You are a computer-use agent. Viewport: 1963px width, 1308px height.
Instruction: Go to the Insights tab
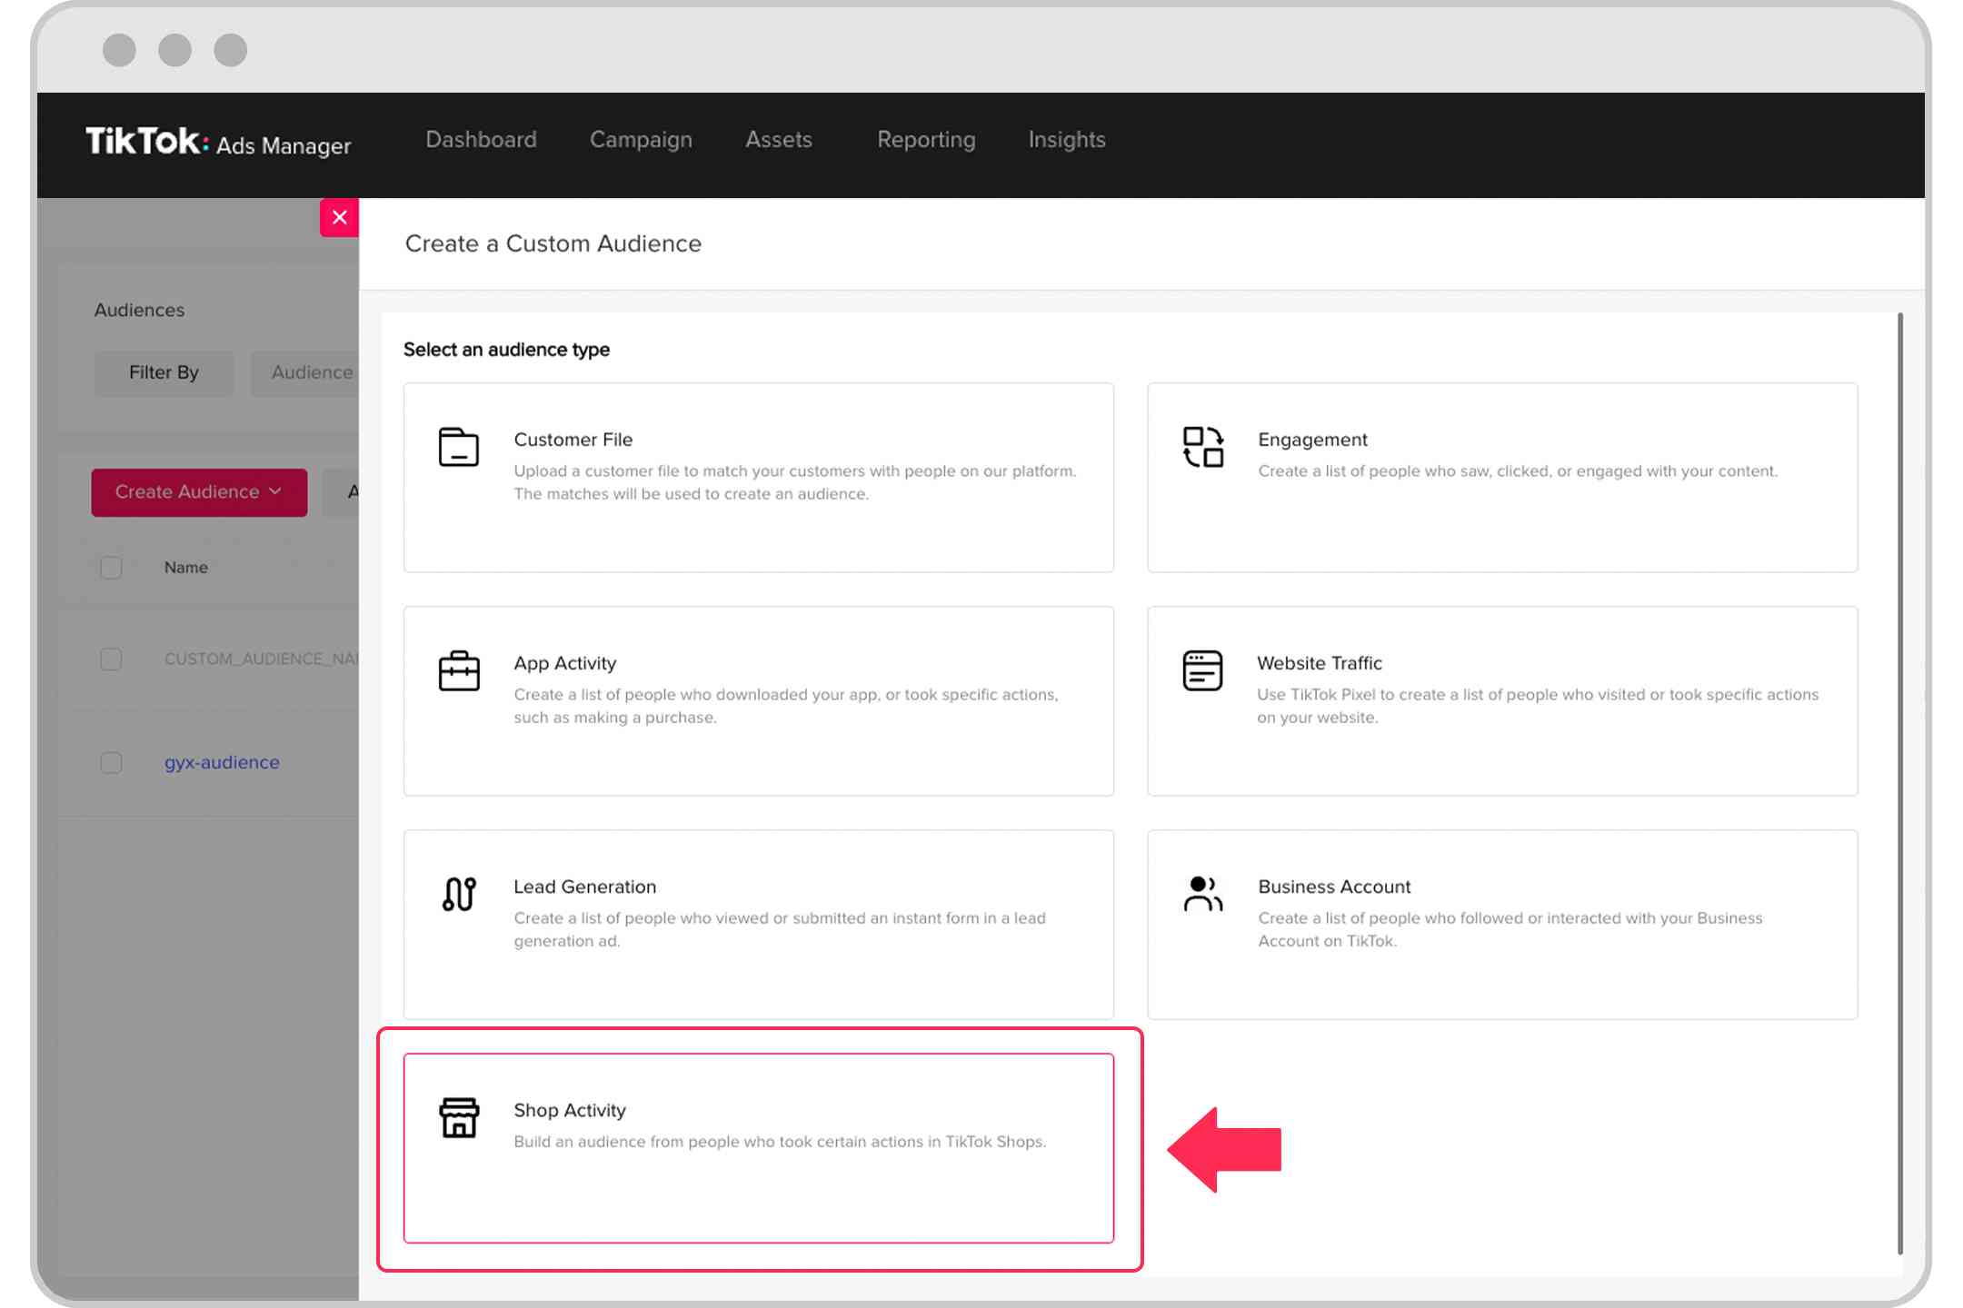coord(1066,140)
